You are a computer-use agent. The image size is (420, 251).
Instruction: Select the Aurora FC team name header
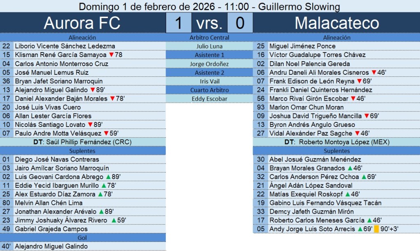(82, 23)
